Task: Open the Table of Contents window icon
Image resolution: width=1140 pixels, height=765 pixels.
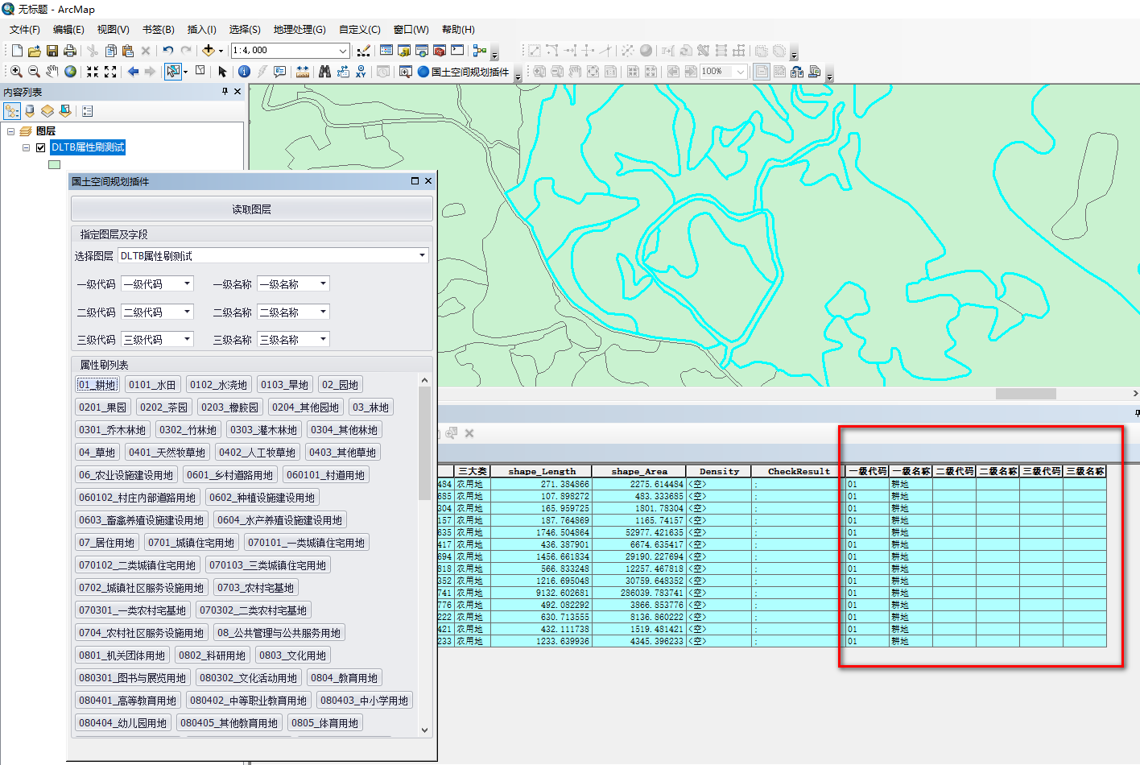Action: click(386, 51)
